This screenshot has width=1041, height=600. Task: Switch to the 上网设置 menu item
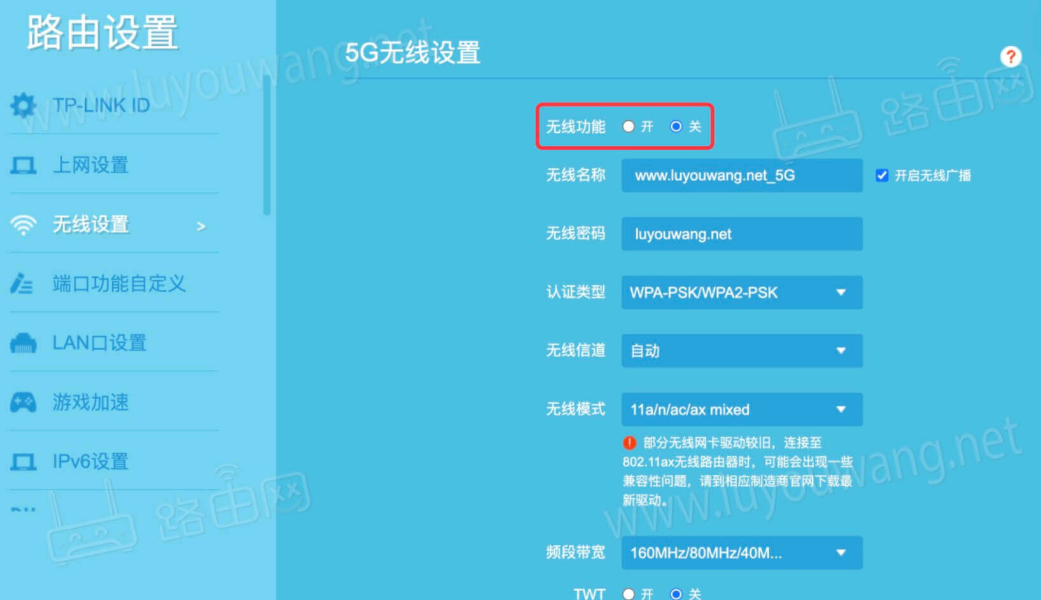[91, 165]
